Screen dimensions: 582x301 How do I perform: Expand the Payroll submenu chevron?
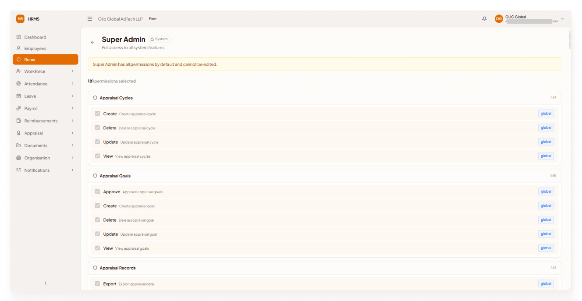(72, 108)
